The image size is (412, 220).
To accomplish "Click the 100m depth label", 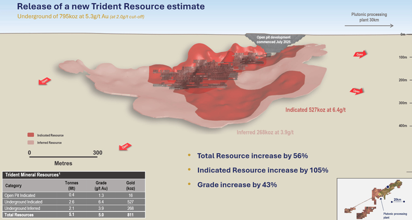I will [403, 57].
